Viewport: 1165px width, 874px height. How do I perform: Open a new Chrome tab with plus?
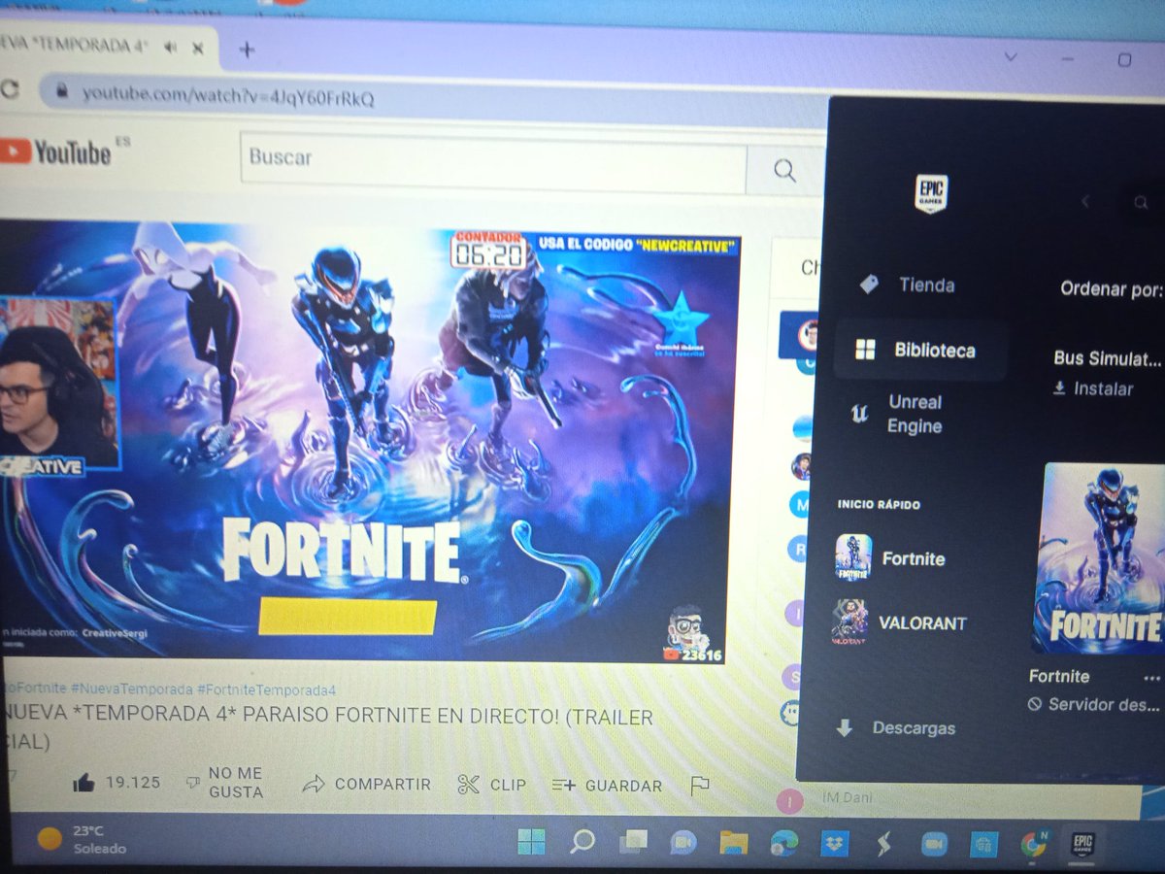pos(247,50)
